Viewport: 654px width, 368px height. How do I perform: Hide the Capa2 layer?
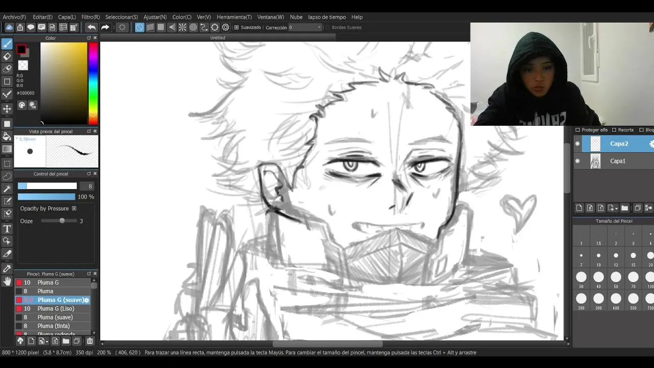tap(577, 144)
